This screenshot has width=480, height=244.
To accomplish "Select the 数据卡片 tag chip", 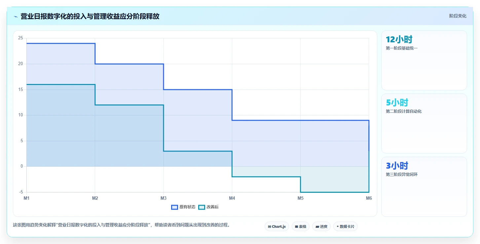I will coord(346,226).
